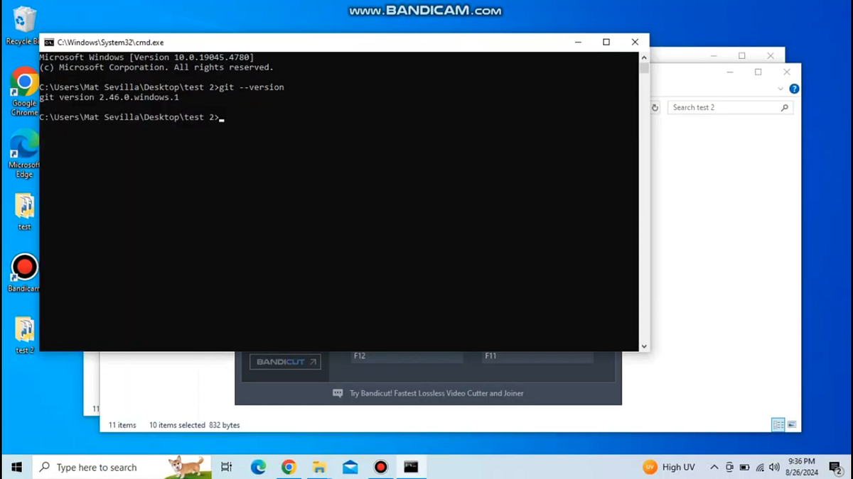Click the Bandicam recorder icon on the taskbar
This screenshot has width=853, height=479.
coord(380,467)
